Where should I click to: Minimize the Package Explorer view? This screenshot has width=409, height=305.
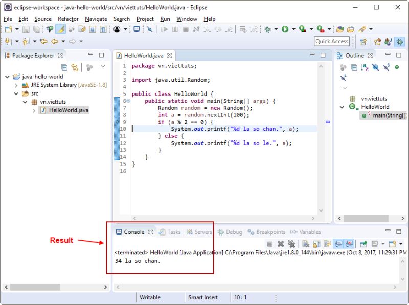point(91,54)
